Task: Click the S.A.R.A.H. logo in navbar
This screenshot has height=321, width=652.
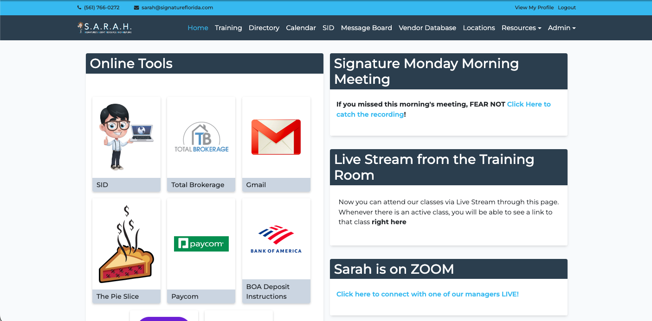Action: 104,28
